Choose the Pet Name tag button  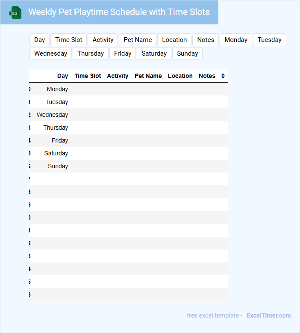(x=138, y=40)
